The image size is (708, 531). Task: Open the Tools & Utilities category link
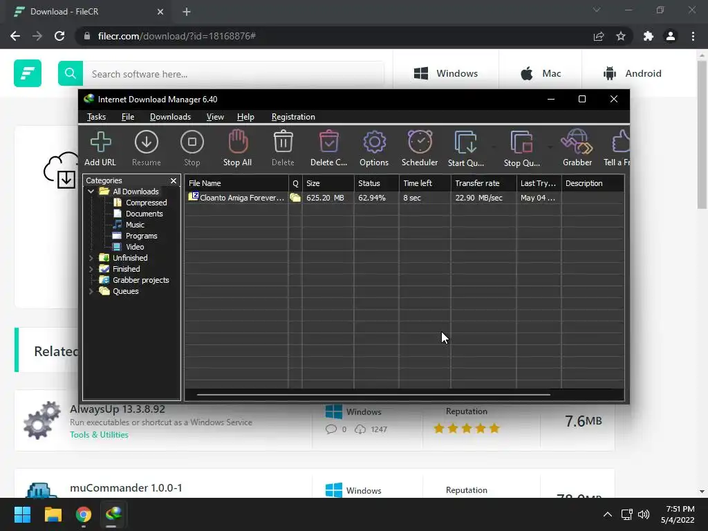pos(99,435)
